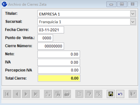Focus the Cierre Número field

click(x=51, y=46)
